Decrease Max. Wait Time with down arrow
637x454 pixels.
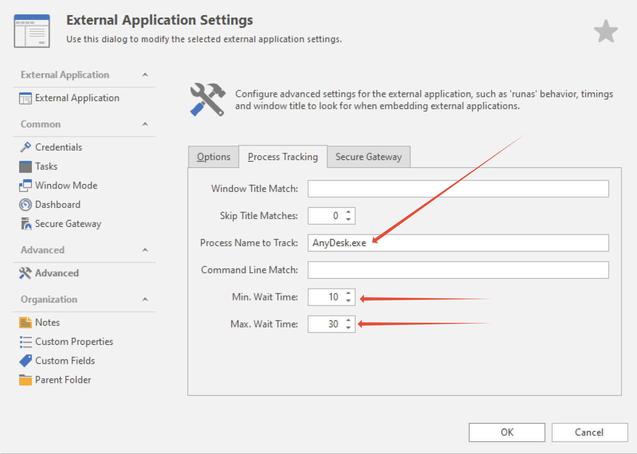(348, 328)
